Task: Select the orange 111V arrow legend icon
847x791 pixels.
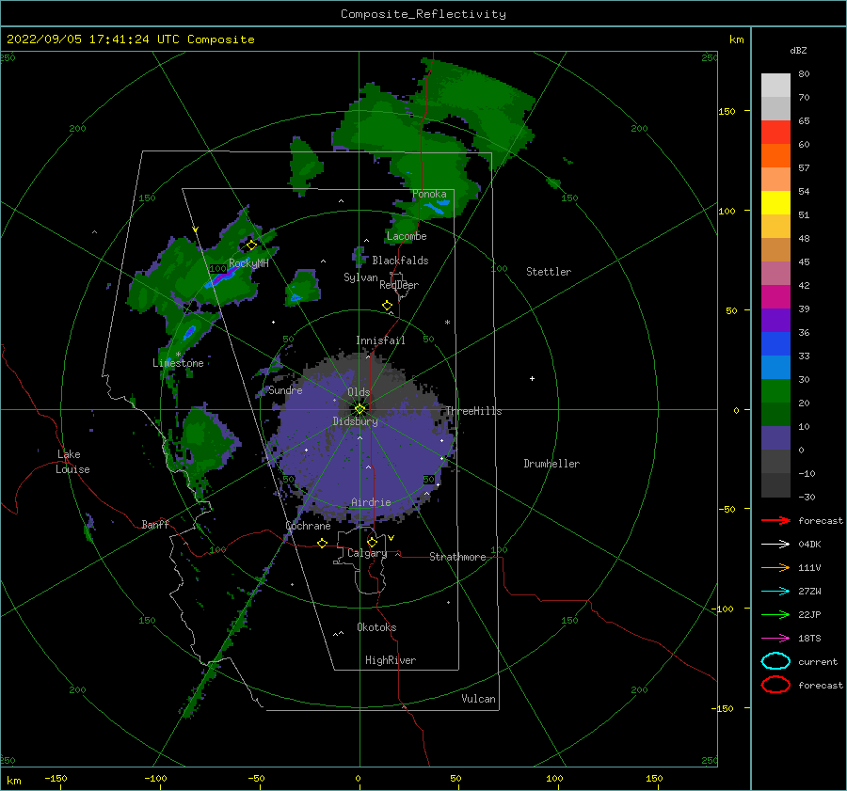Action: tap(775, 567)
